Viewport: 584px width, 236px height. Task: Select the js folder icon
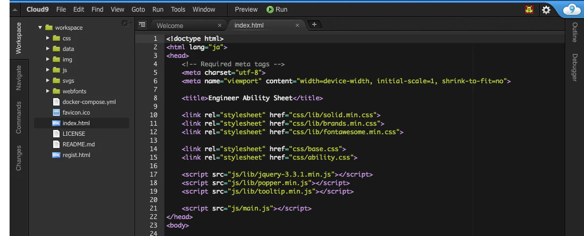pyautogui.click(x=56, y=70)
